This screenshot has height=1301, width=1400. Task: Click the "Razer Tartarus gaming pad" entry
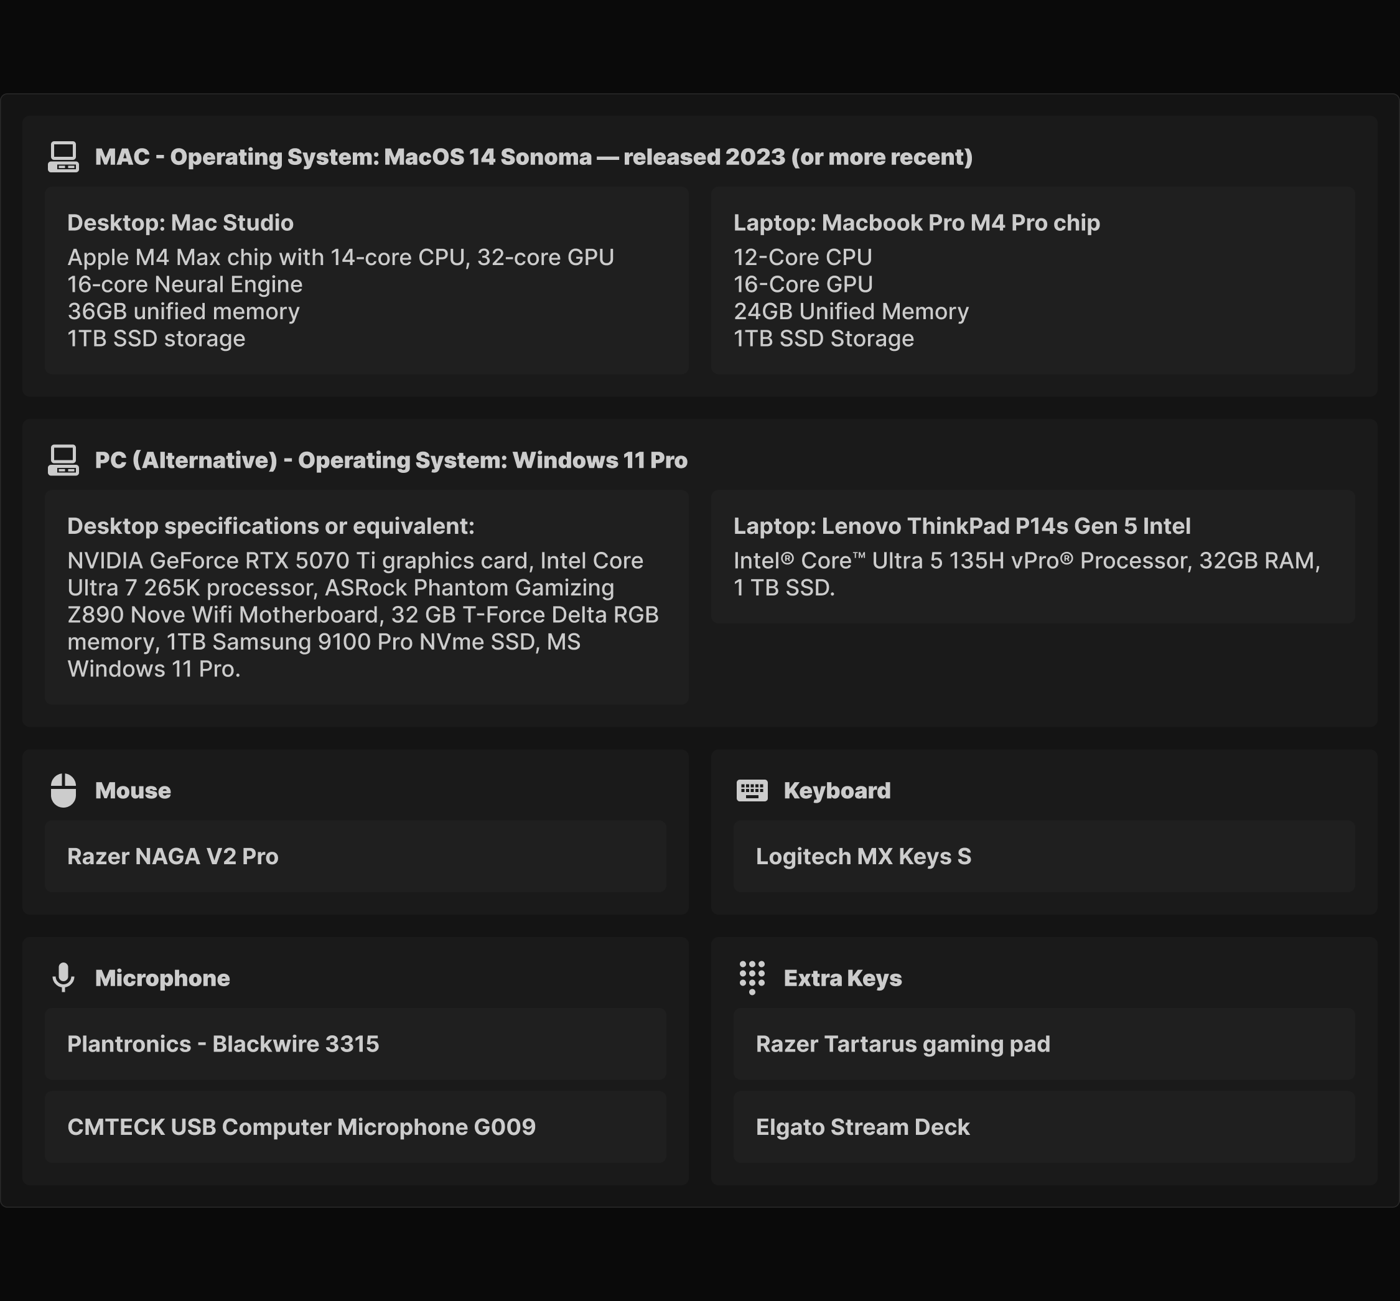[x=1044, y=1044]
